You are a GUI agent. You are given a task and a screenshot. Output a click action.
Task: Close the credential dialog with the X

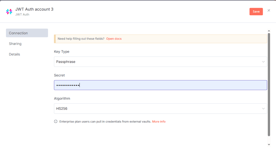tap(269, 10)
